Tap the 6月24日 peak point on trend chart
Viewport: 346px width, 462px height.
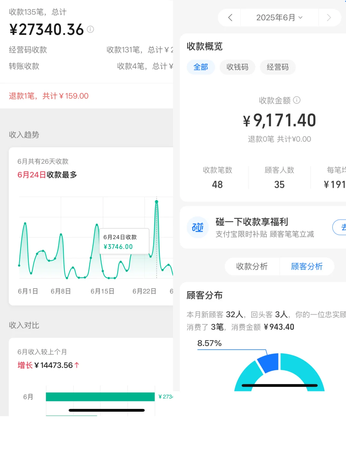pos(157,201)
